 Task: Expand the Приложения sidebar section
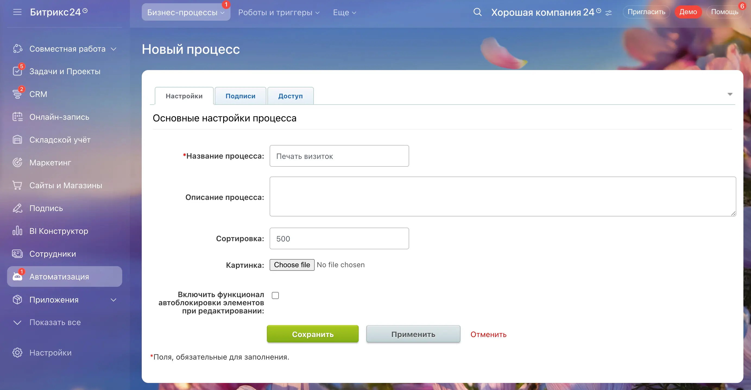(x=113, y=300)
